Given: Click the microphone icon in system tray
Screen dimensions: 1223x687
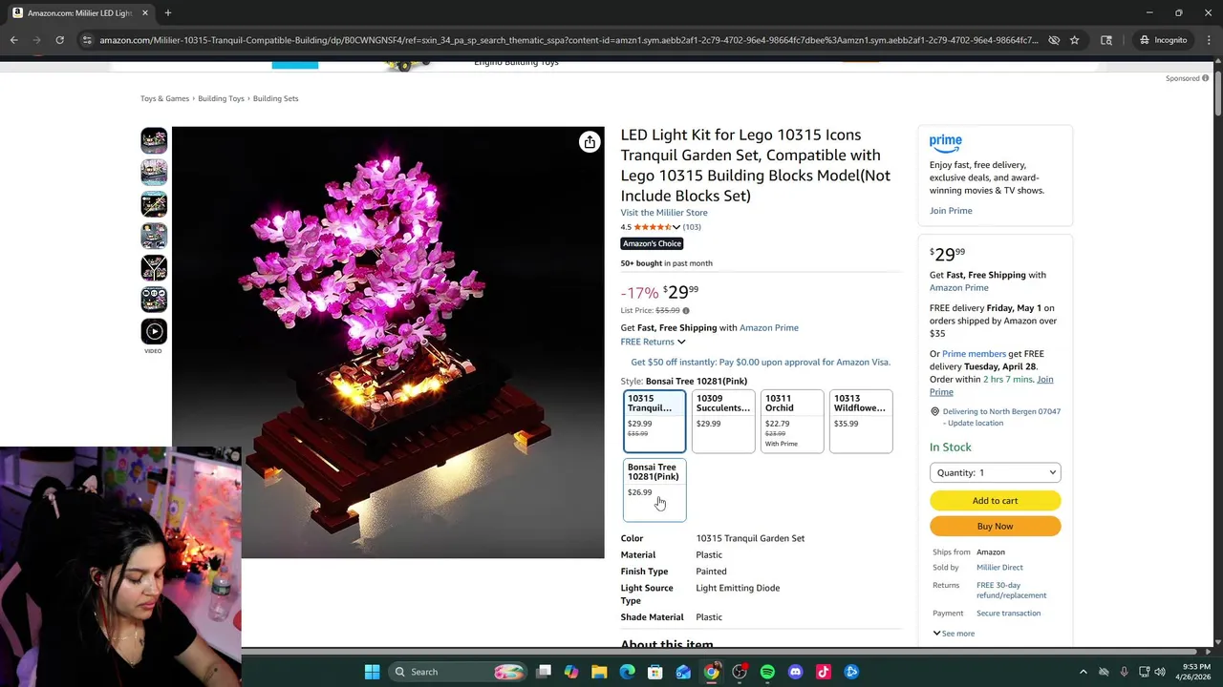Looking at the screenshot, I should [x=1124, y=672].
